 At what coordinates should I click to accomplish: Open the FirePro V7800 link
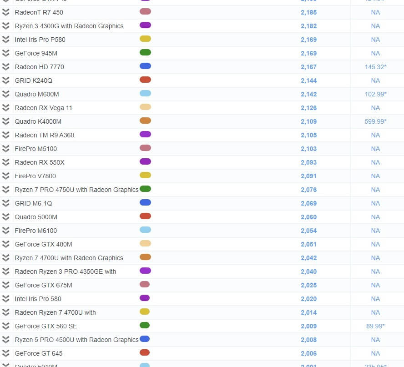(35, 176)
